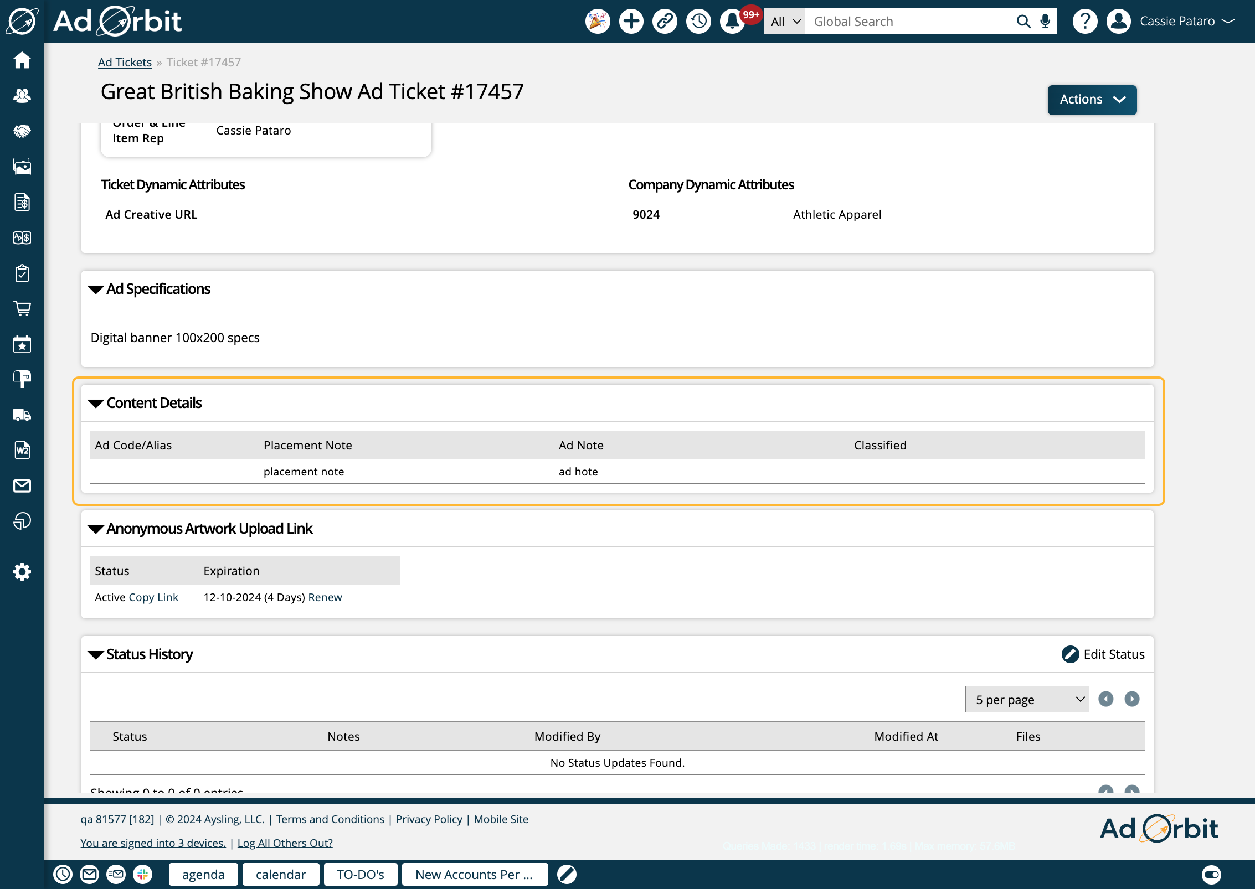The image size is (1255, 889).
Task: Collapse the Anonymous Artwork Upload Link section
Action: click(96, 529)
